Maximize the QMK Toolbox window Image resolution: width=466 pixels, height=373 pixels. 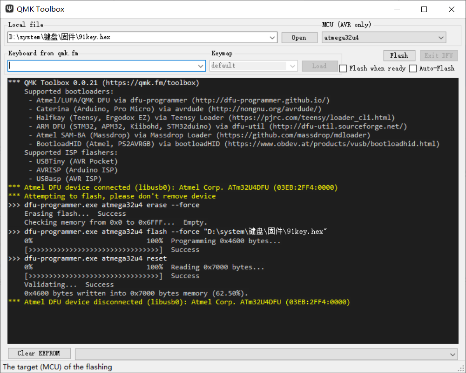[x=424, y=9]
